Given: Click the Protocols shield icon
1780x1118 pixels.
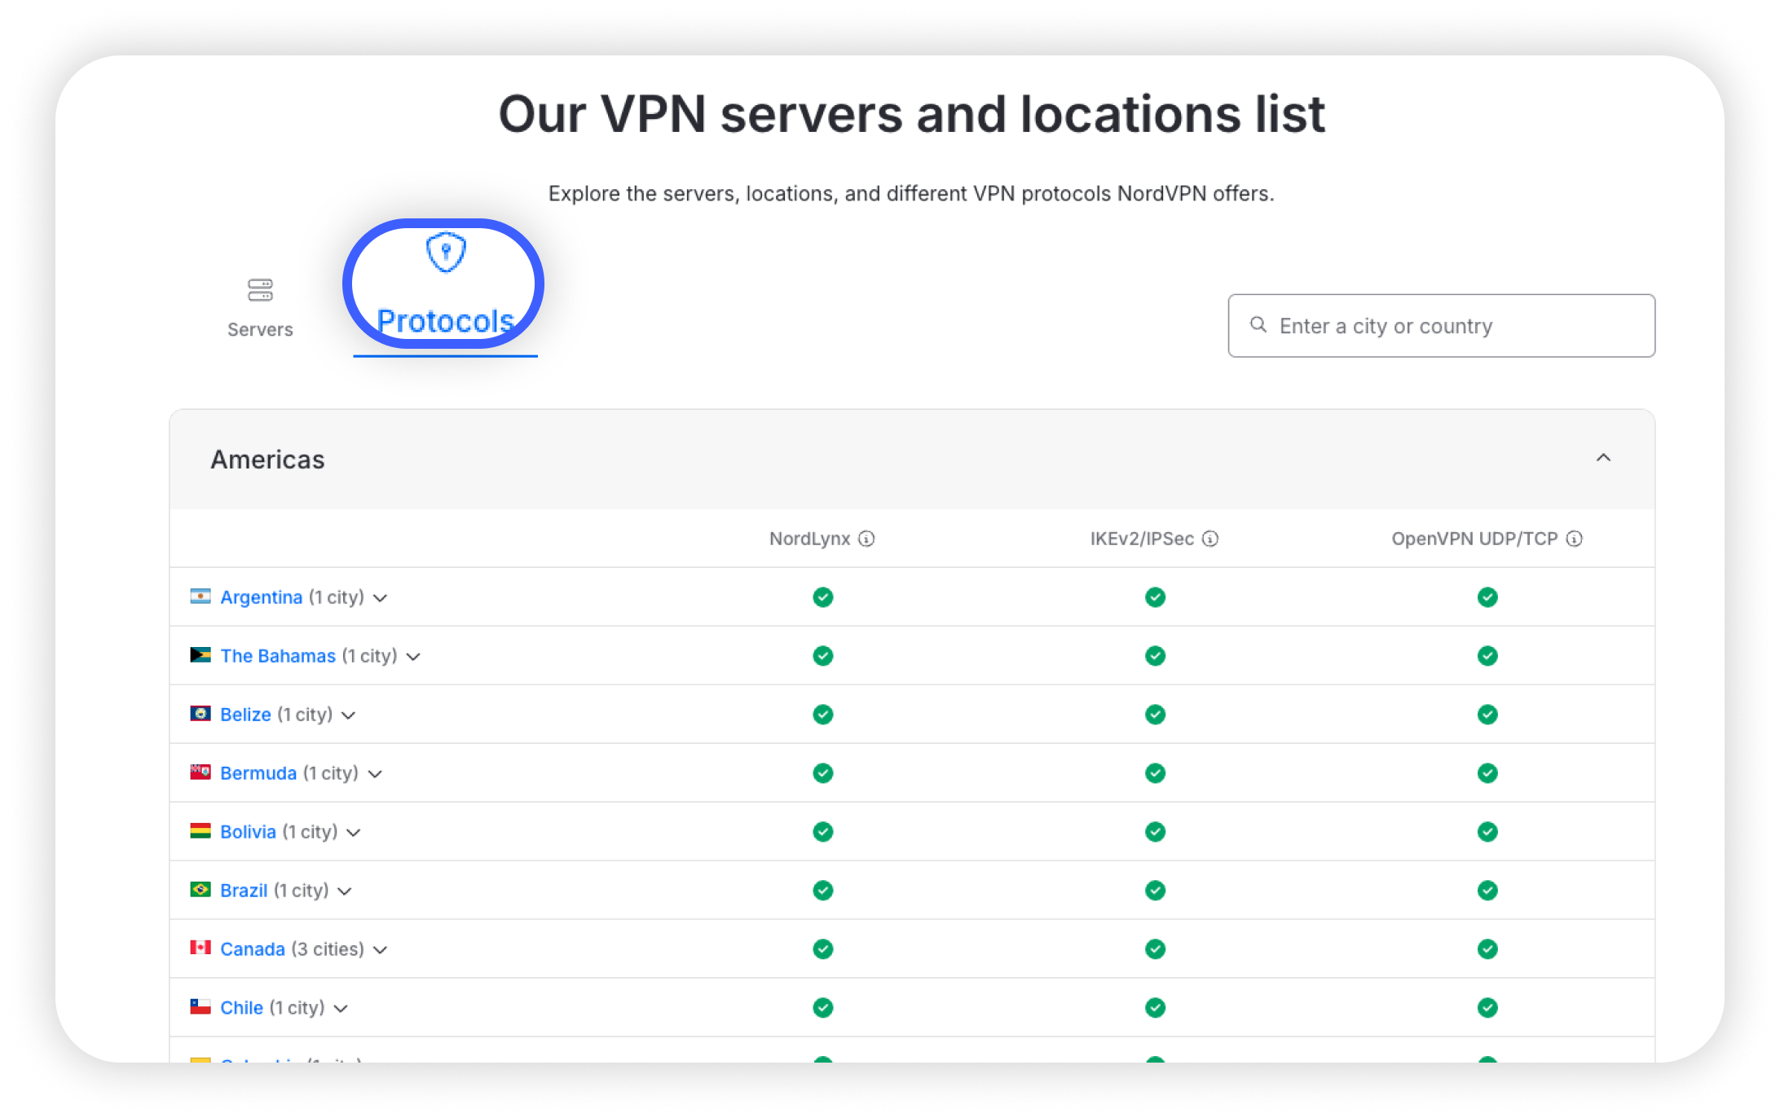Looking at the screenshot, I should coord(446,253).
